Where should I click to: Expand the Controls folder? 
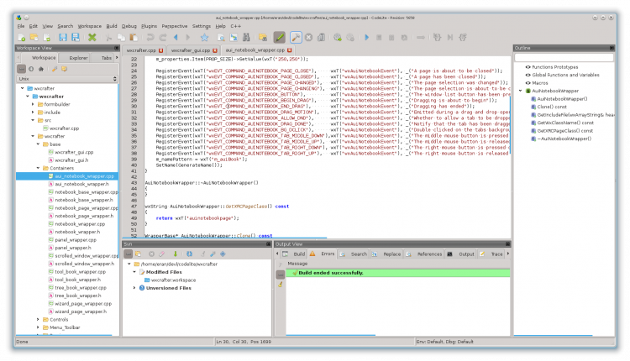point(38,320)
